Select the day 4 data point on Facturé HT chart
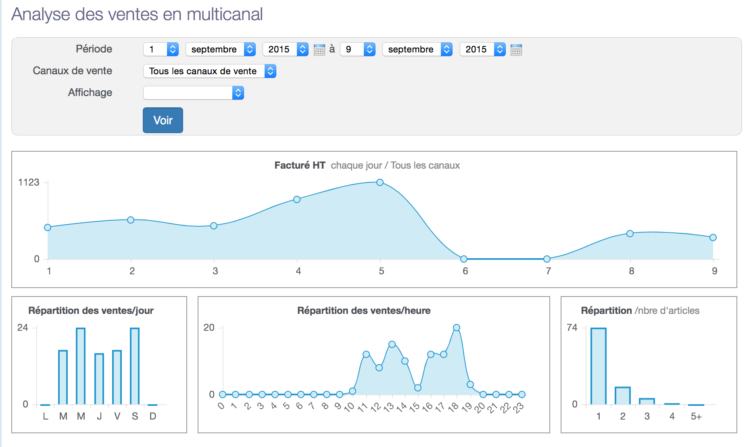This screenshot has width=751, height=447. [x=297, y=199]
